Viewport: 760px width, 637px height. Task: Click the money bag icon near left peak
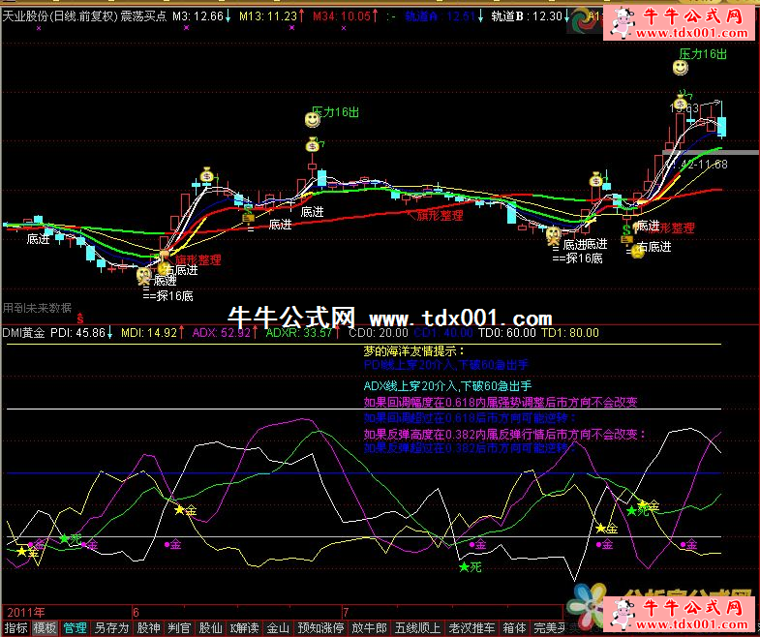206,176
